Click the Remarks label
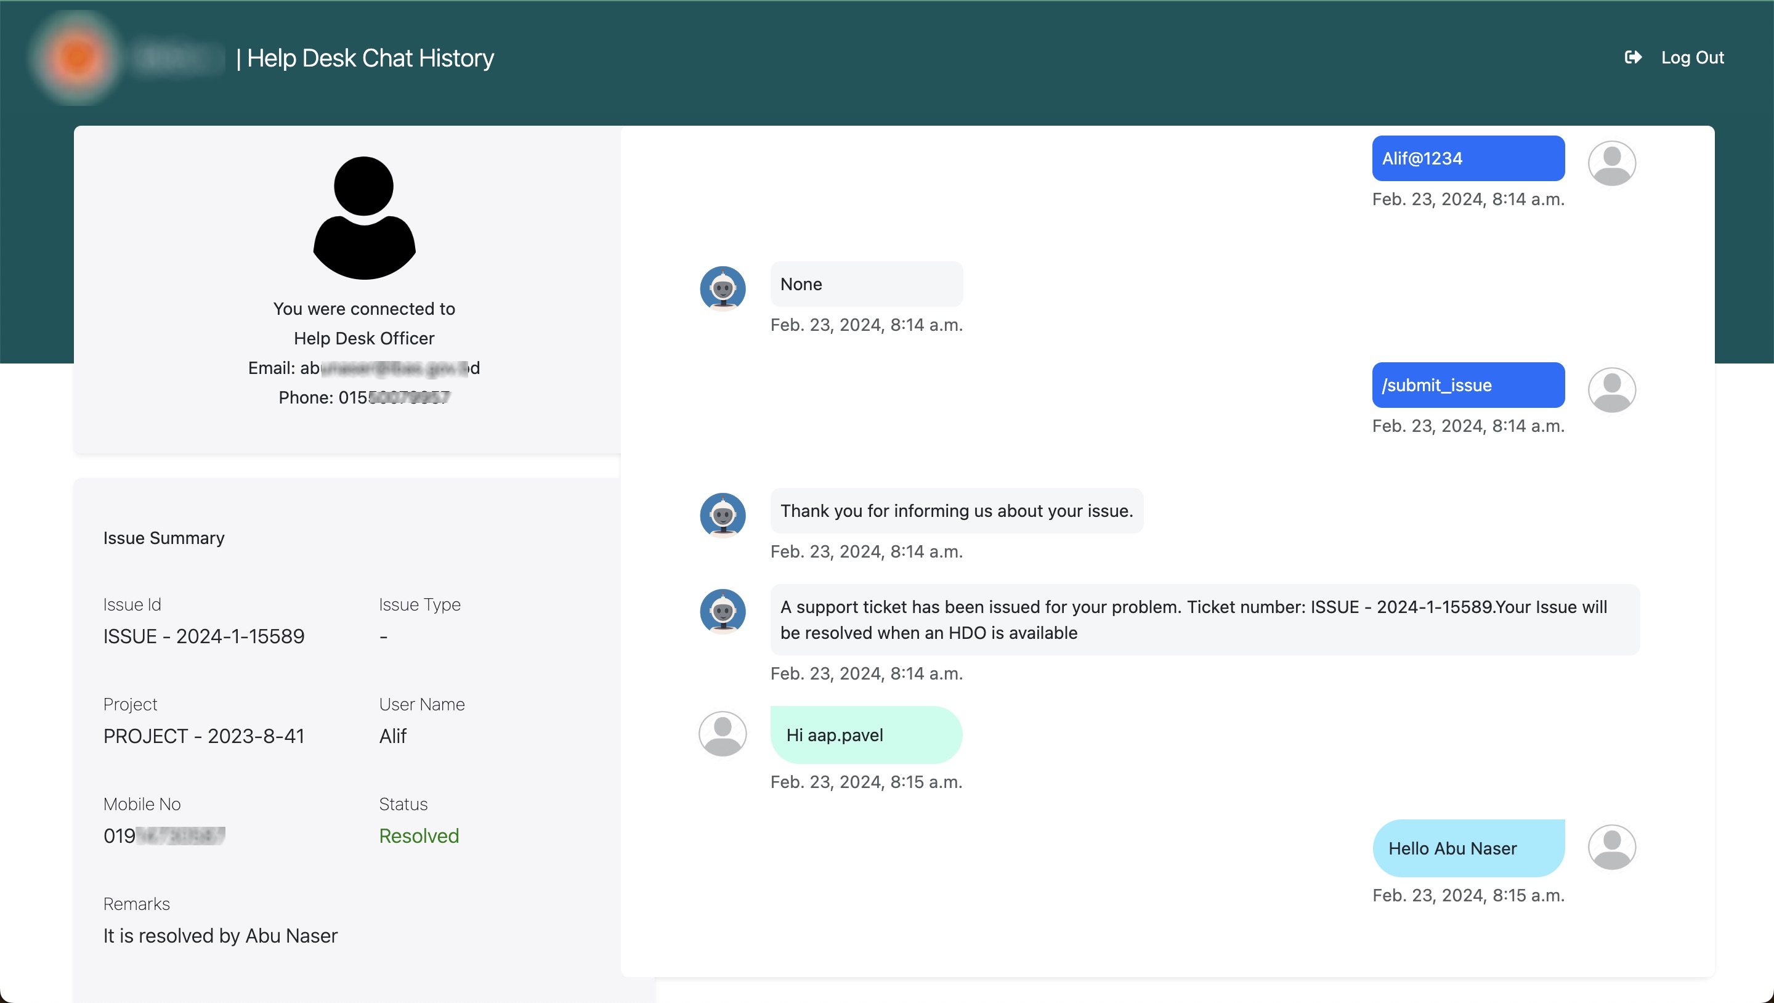1774x1003 pixels. (136, 904)
